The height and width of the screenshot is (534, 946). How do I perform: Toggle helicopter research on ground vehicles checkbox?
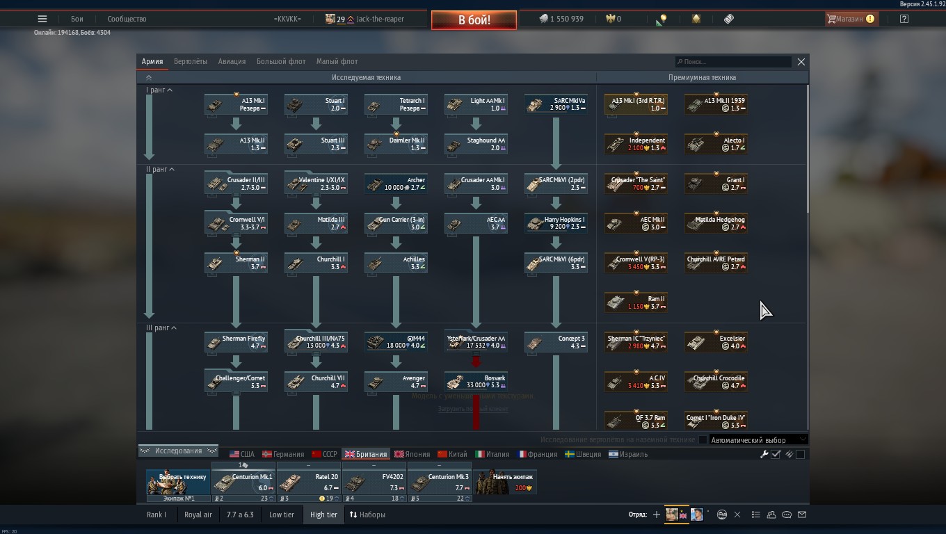[x=703, y=439]
